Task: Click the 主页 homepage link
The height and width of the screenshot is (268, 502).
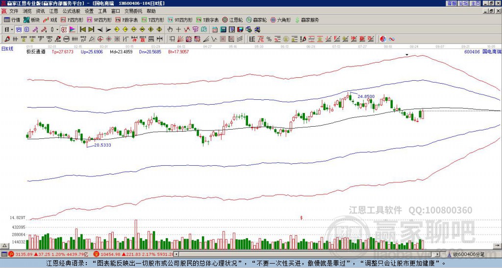Action: [476, 3]
